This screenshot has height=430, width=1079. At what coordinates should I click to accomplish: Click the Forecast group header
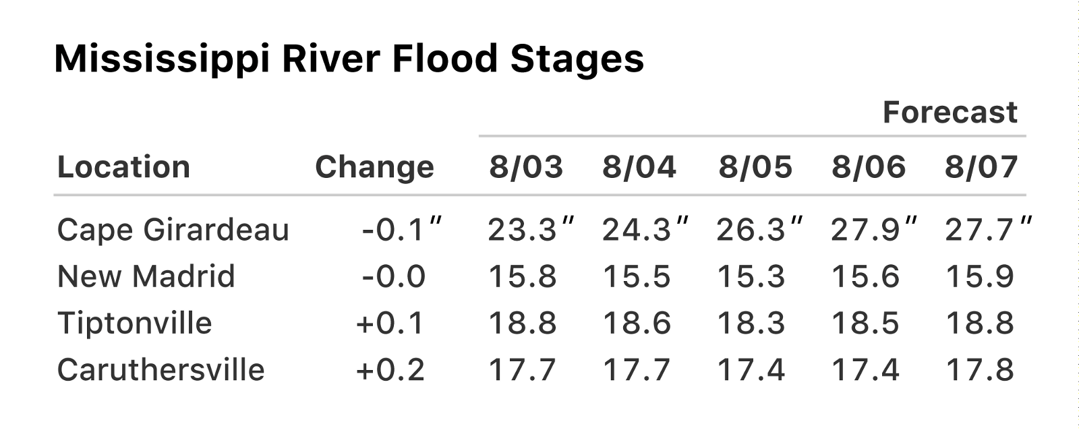[x=950, y=113]
